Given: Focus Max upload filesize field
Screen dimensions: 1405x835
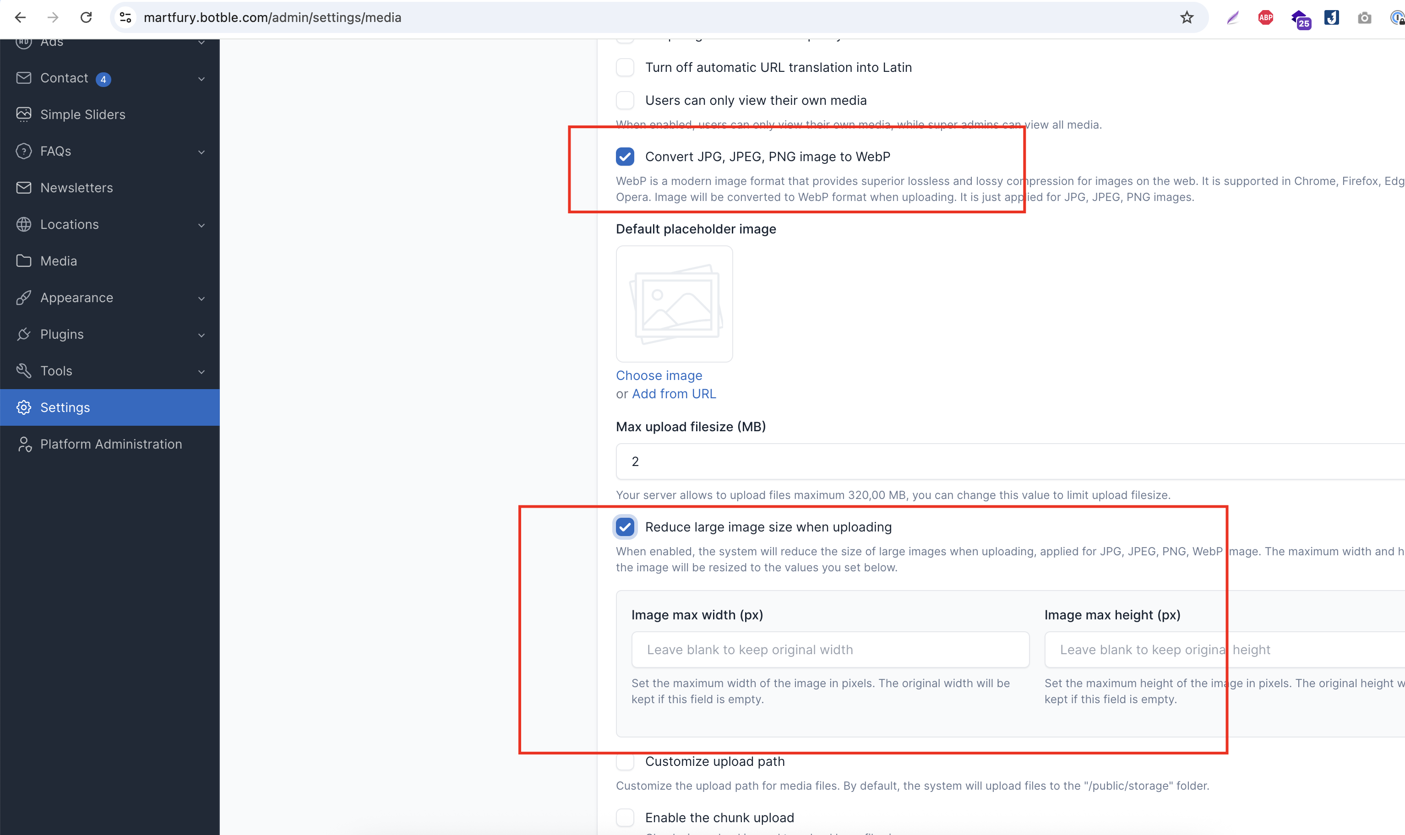Looking at the screenshot, I should tap(1010, 461).
